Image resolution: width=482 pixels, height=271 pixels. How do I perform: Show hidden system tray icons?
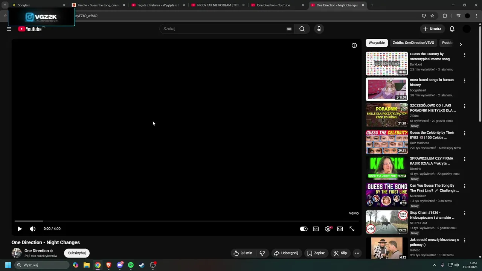click(x=434, y=265)
